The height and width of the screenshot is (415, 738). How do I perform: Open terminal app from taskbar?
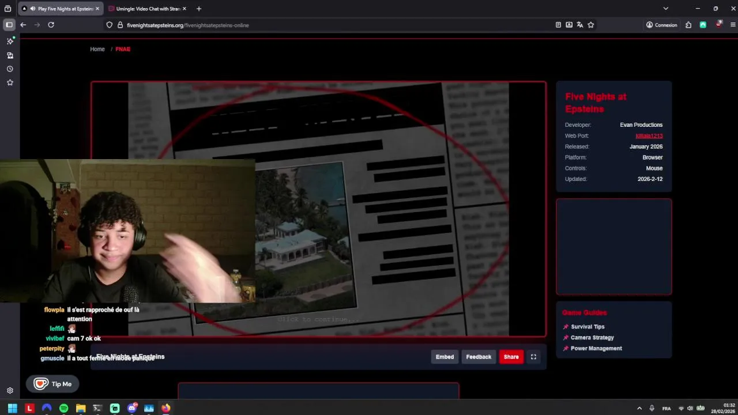[x=97, y=408]
